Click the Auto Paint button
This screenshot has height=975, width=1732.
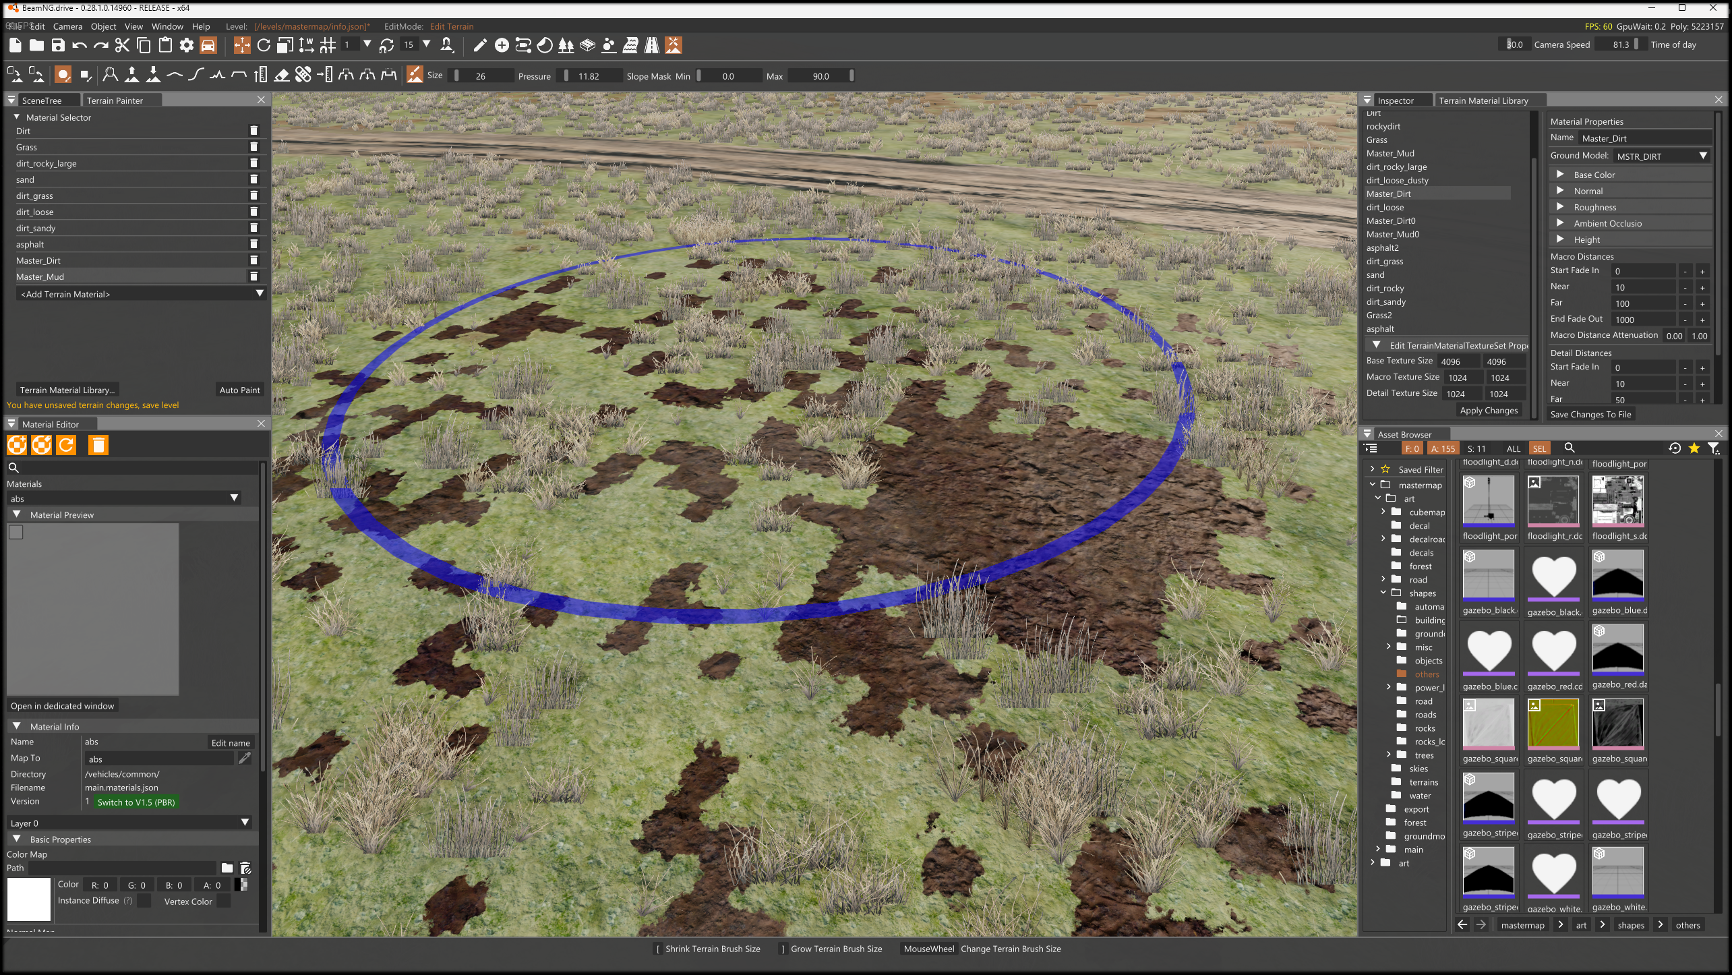coord(239,390)
